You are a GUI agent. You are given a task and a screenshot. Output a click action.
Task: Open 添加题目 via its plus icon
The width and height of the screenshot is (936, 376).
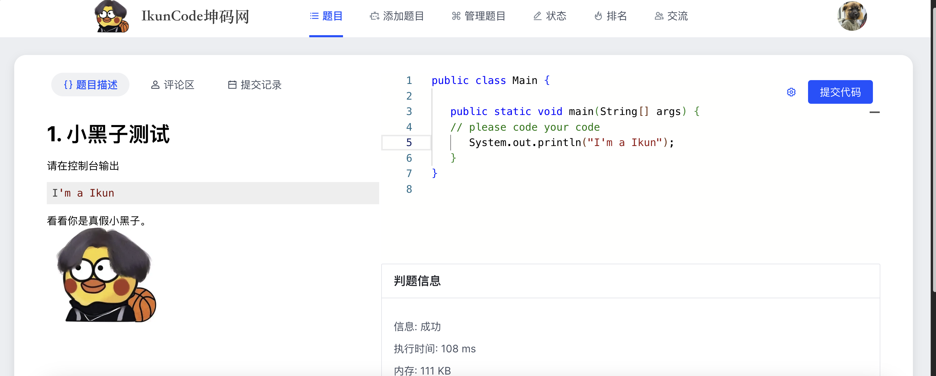click(x=375, y=16)
